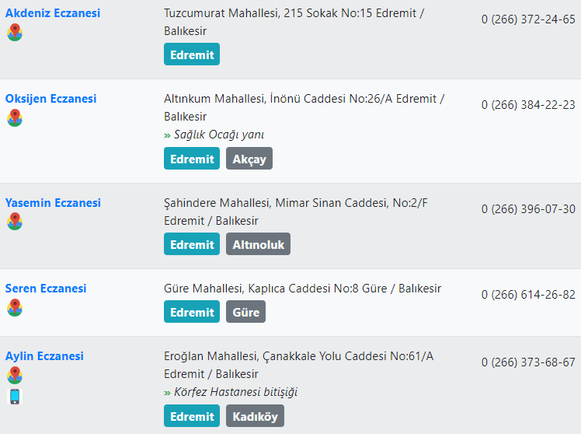Image resolution: width=581 pixels, height=434 pixels.
Task: Open map pin icon for Aylin Eczanesi
Action: point(15,375)
